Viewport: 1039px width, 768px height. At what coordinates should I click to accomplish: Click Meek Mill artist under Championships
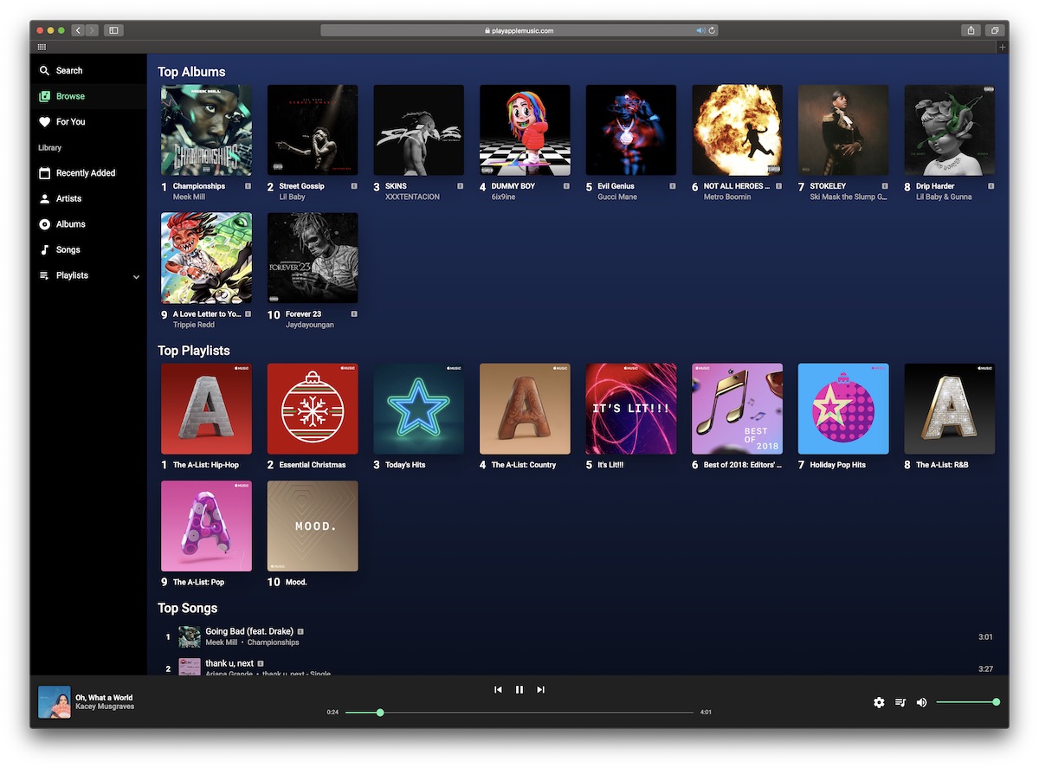click(190, 197)
